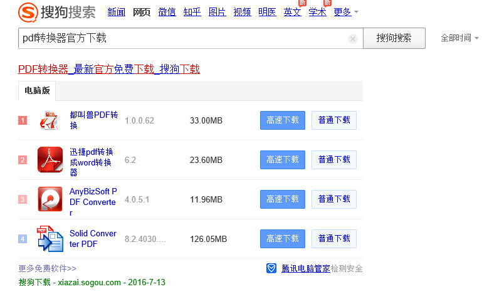
Task: Click the Tencent PC Manager shield icon
Action: [271, 268]
